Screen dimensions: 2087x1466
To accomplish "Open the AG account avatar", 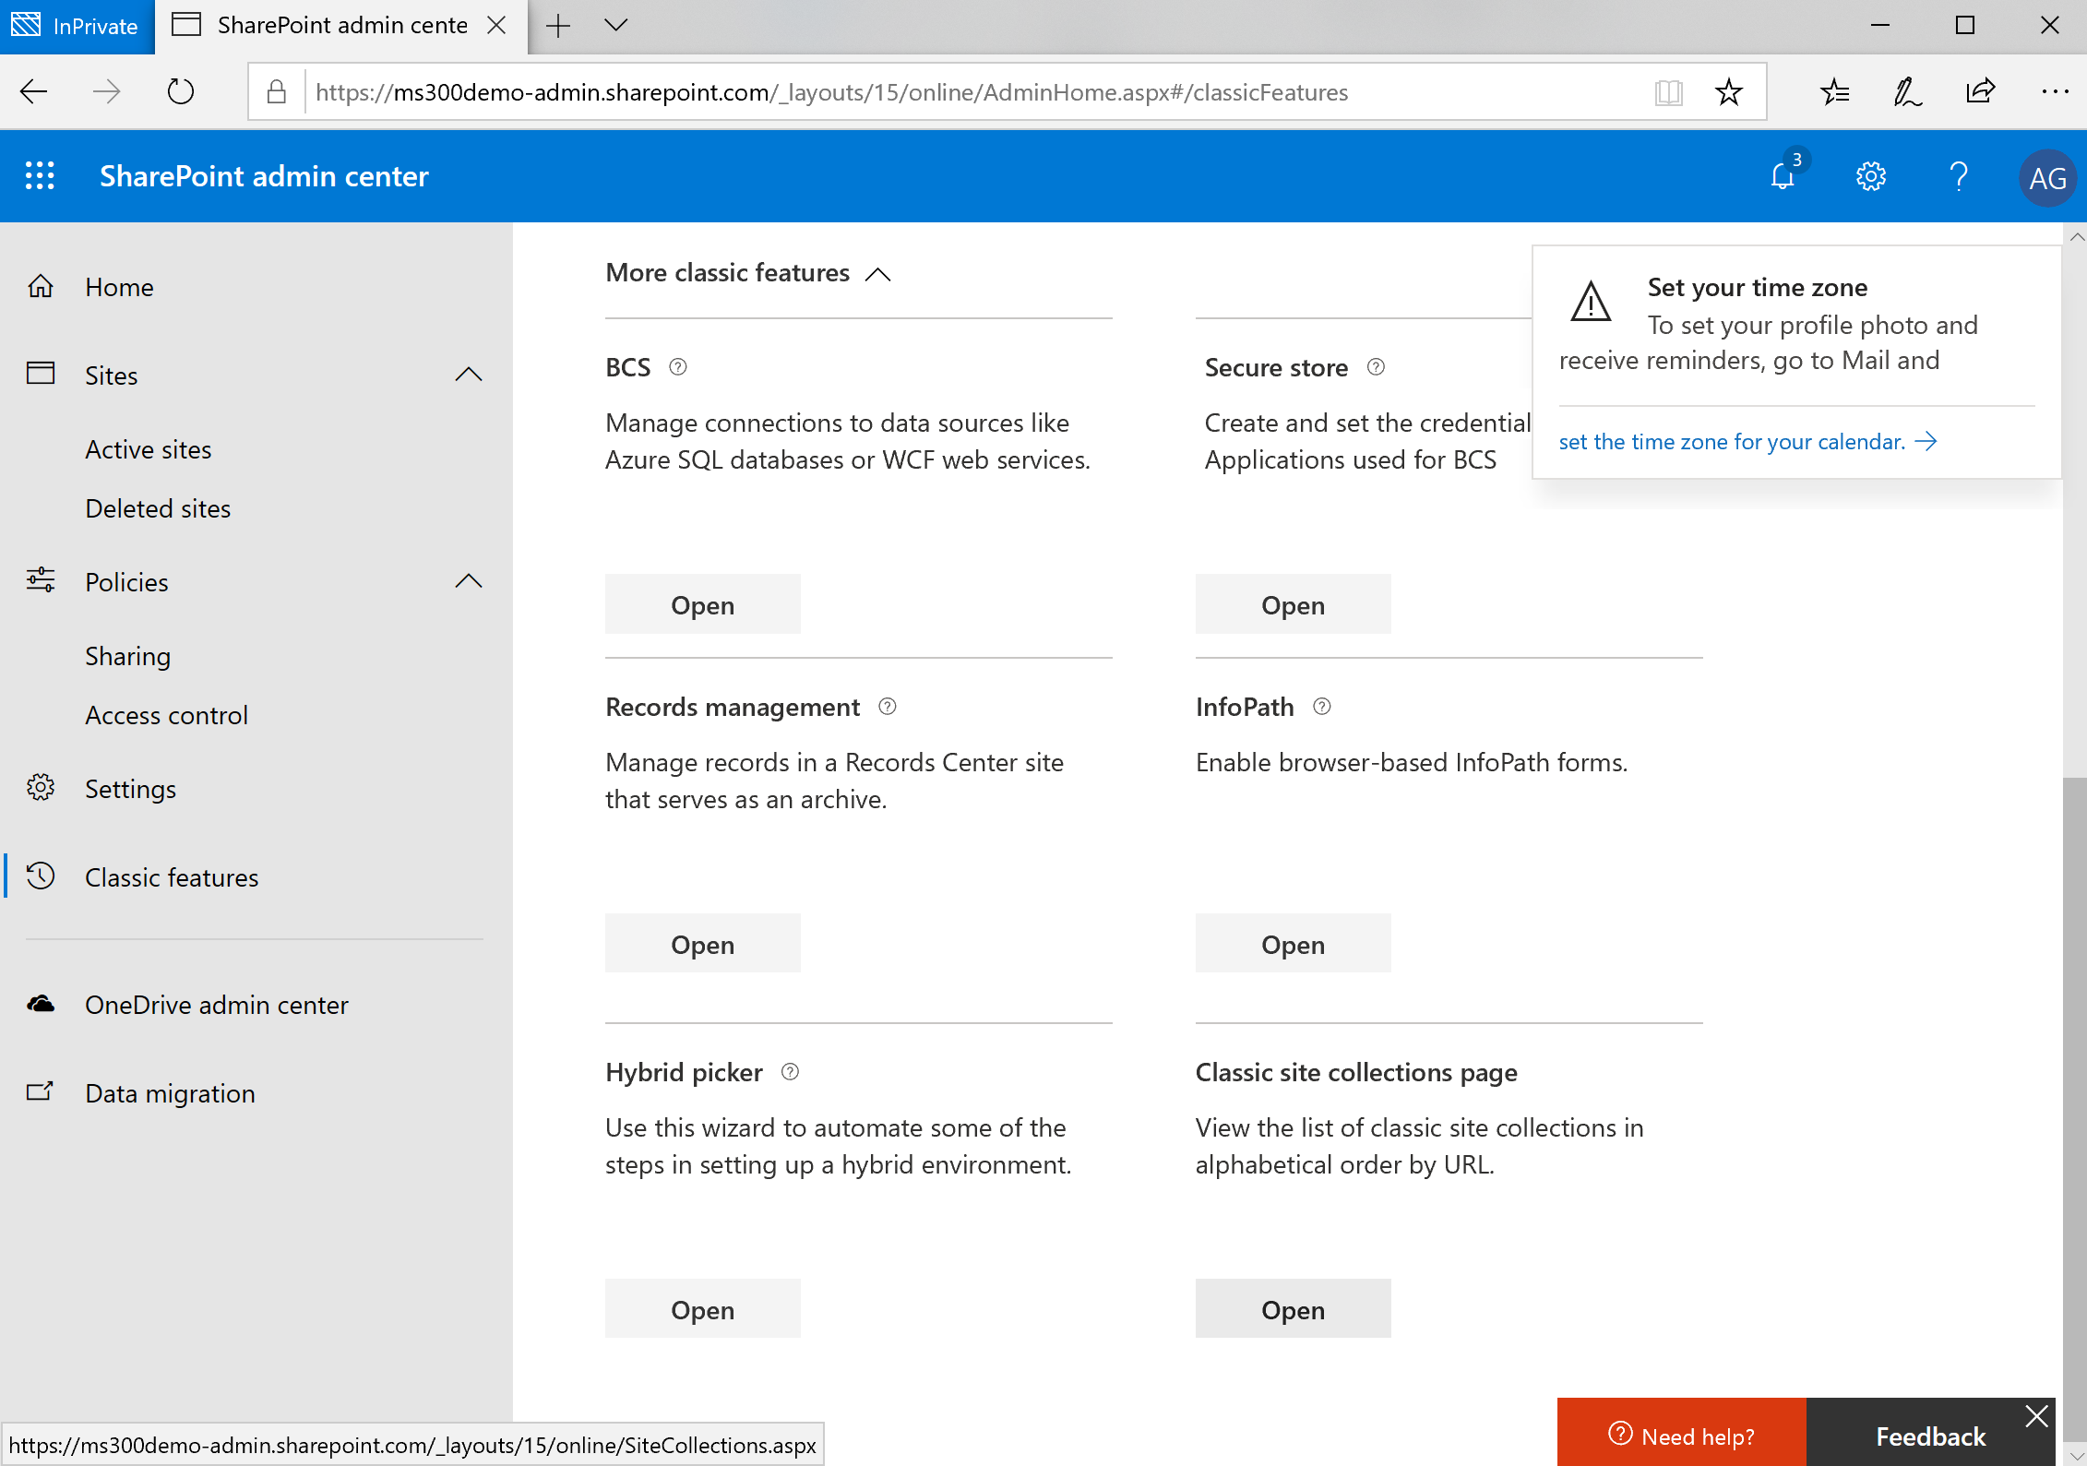I will pyautogui.click(x=2047, y=177).
